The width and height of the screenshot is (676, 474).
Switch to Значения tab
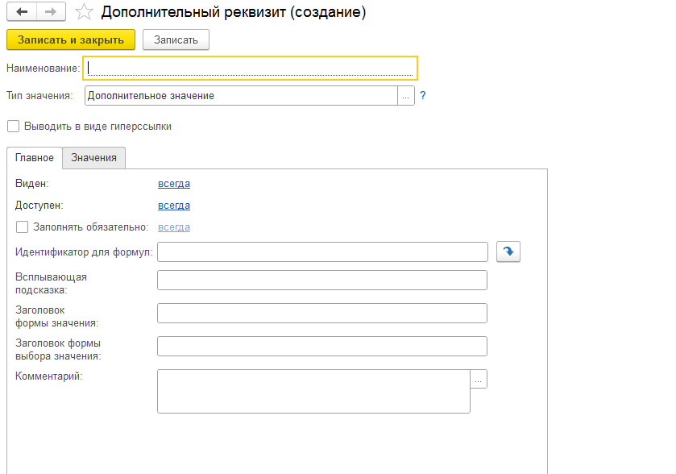(x=94, y=158)
